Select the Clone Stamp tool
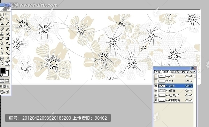 point(2,34)
